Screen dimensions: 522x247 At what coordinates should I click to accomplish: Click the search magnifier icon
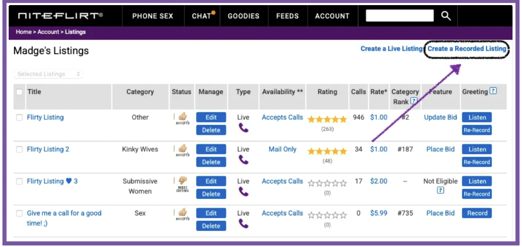click(446, 16)
